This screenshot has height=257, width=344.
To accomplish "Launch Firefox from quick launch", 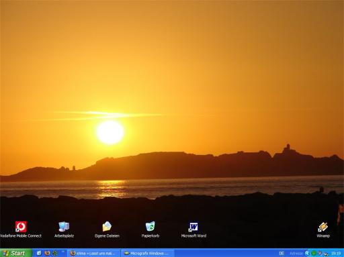I will click(47, 253).
